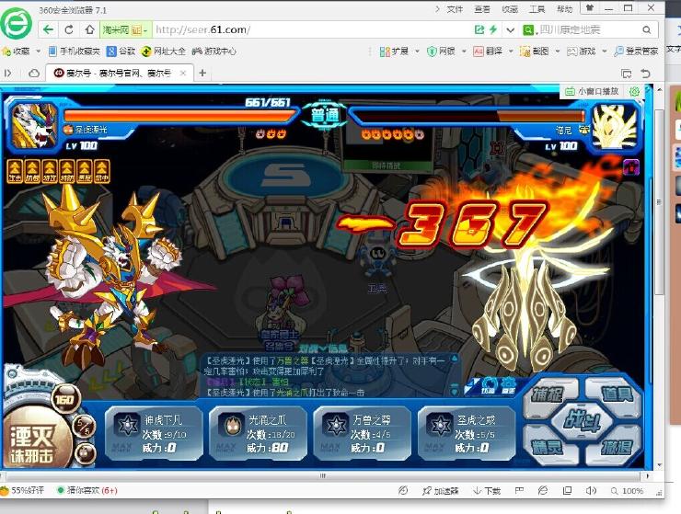Open the search engine selector

point(528,29)
